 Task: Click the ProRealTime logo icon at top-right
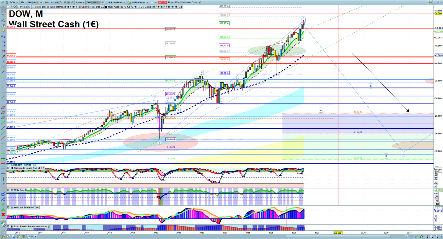pos(430,2)
